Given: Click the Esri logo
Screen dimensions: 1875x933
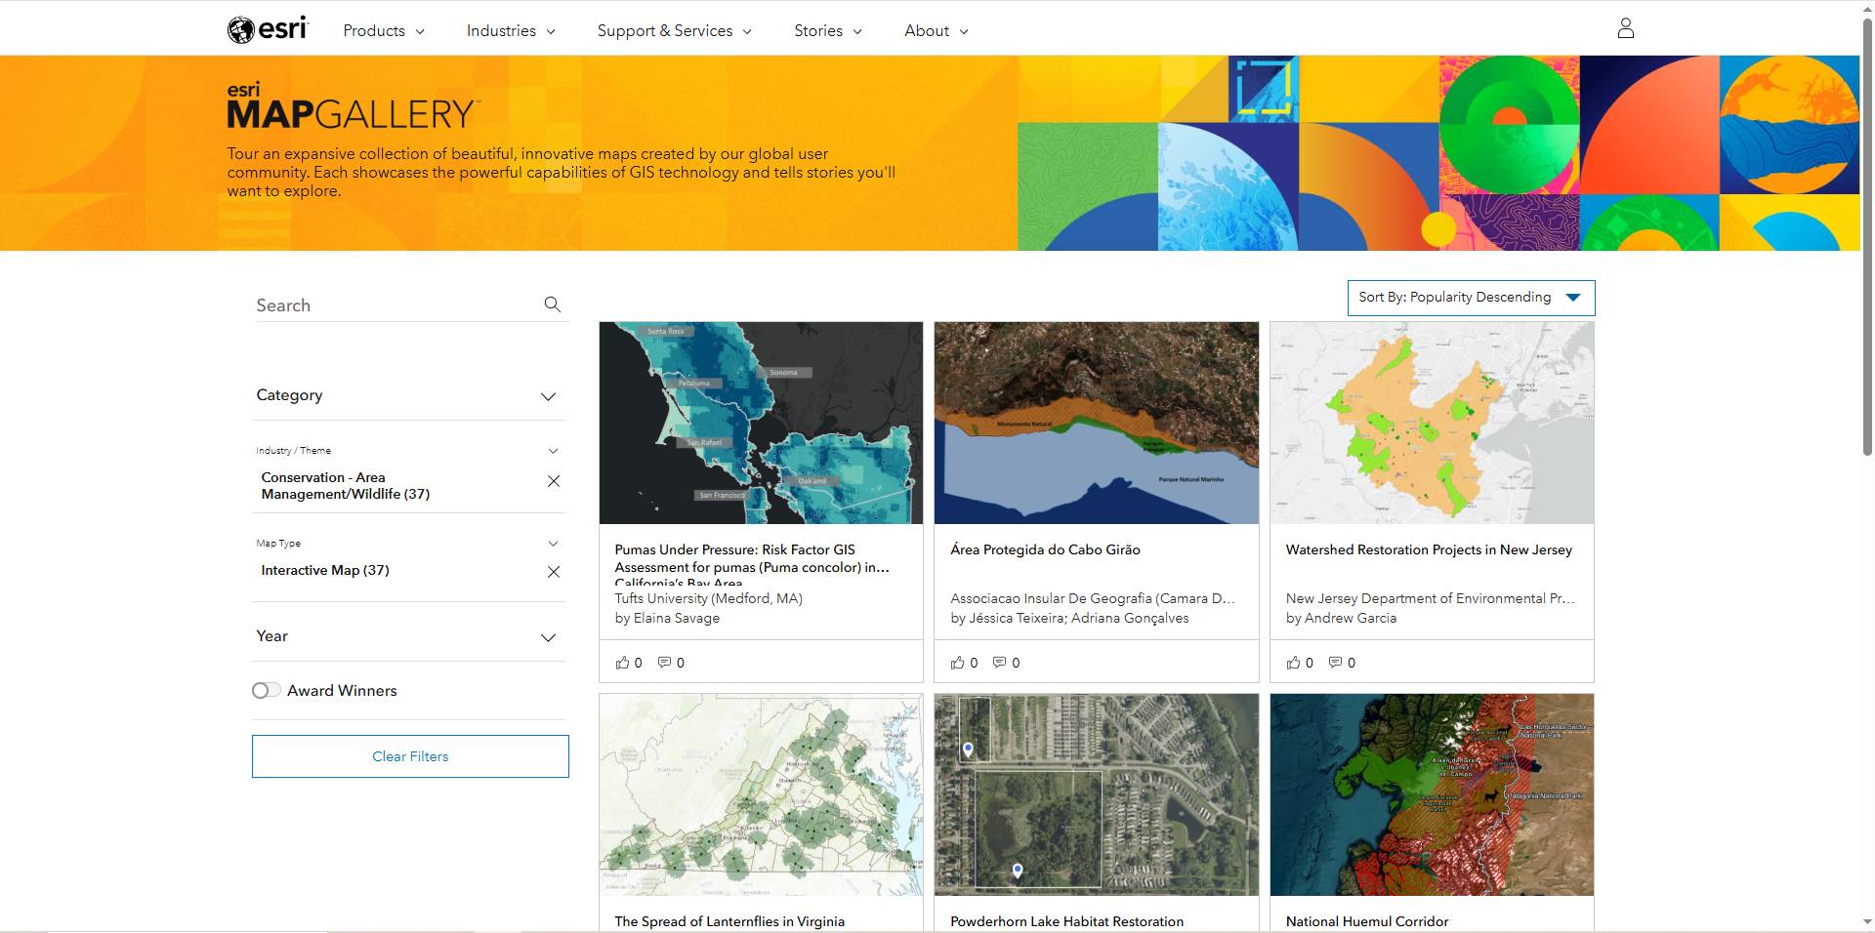Looking at the screenshot, I should (268, 29).
